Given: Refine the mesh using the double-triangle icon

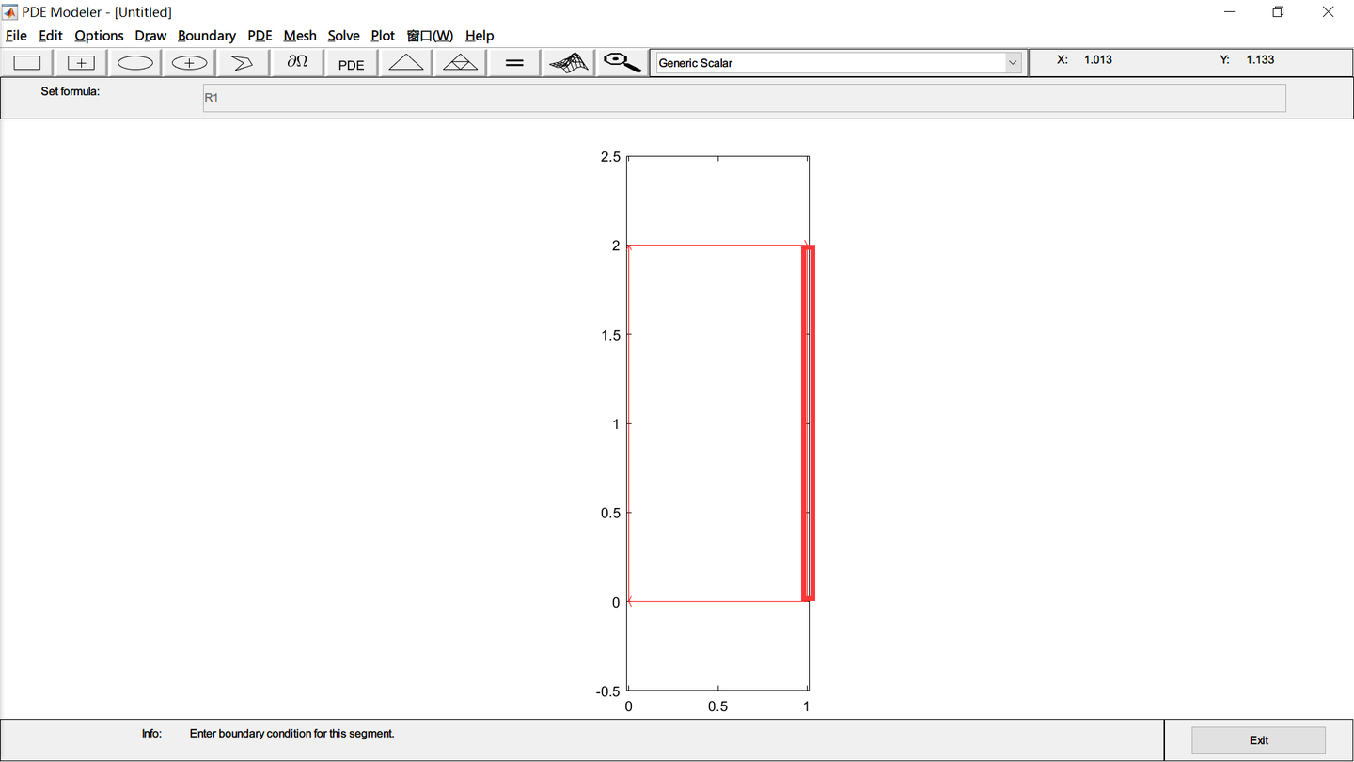Looking at the screenshot, I should (x=458, y=62).
